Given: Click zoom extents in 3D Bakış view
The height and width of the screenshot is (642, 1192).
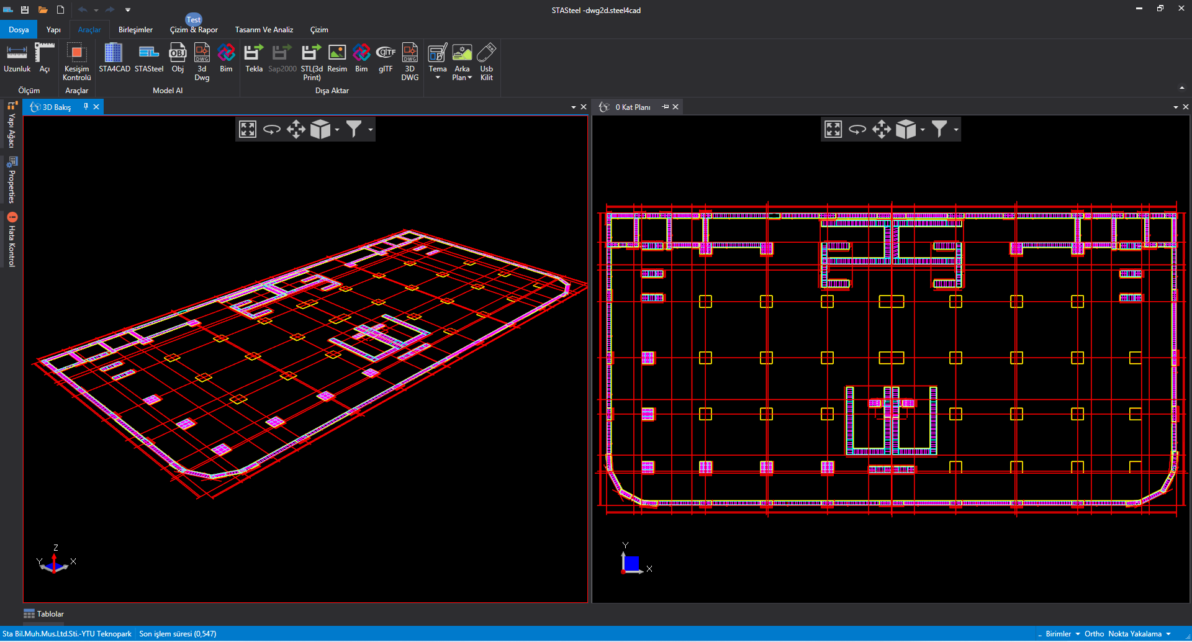Looking at the screenshot, I should (248, 129).
